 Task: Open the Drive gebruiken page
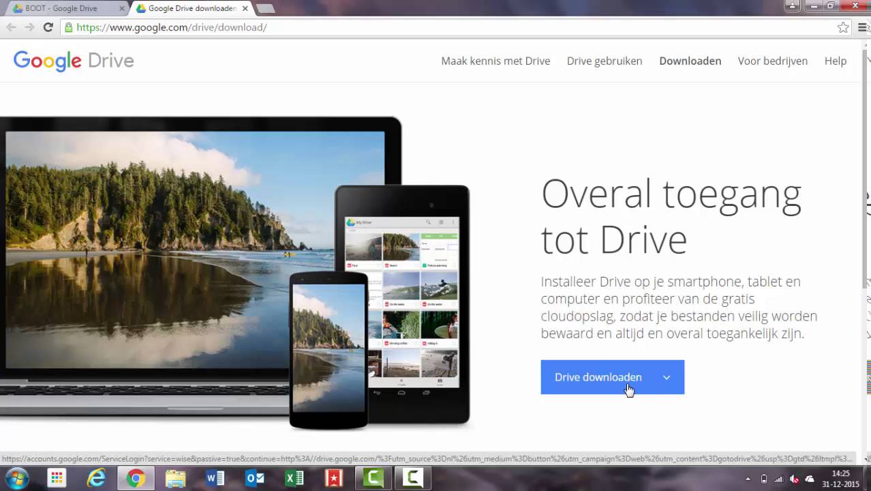pyautogui.click(x=605, y=61)
